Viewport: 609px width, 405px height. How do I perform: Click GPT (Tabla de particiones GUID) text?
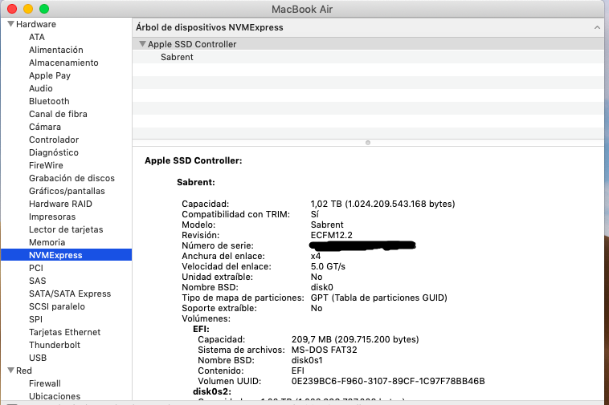click(378, 298)
